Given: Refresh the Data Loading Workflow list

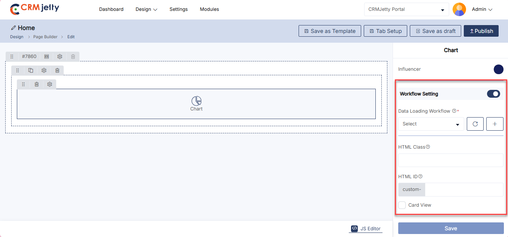Looking at the screenshot, I should (x=475, y=124).
